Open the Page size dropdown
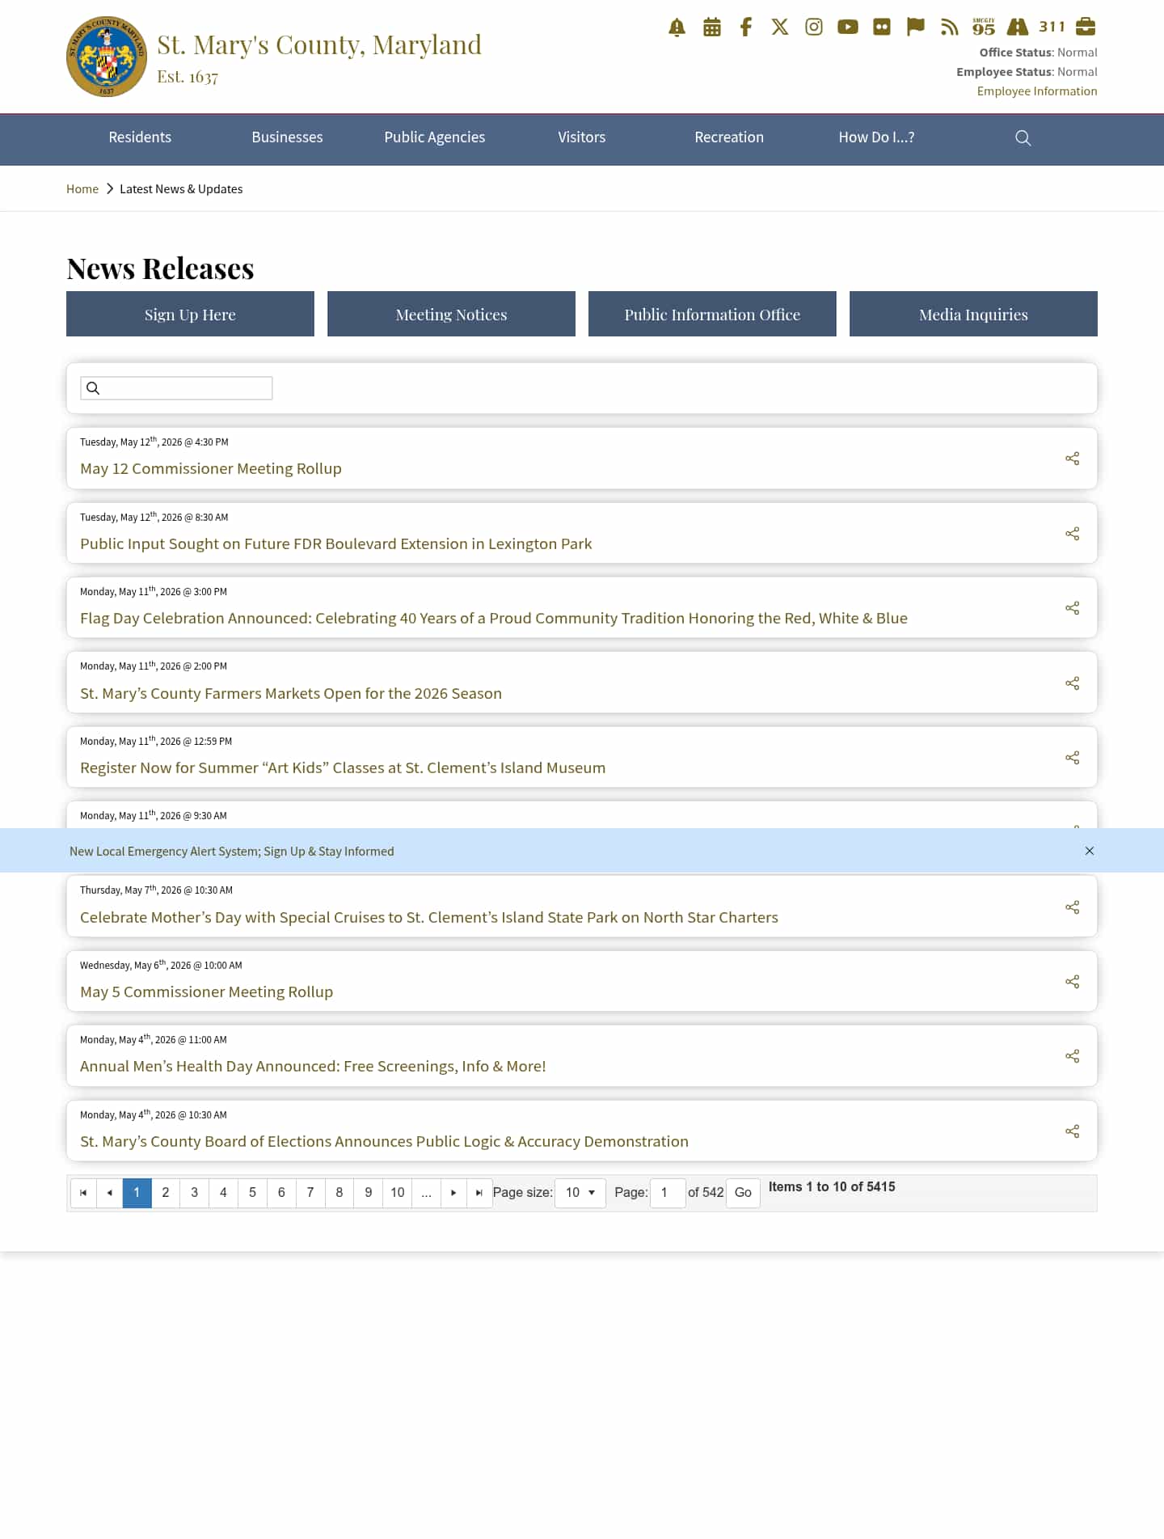 (580, 1193)
